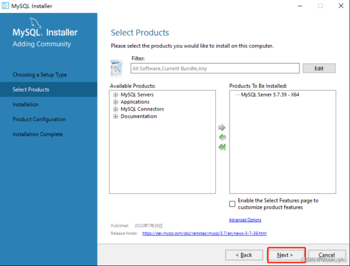Screen dimensions: 350x266
Task: Minimize the MySQL Installer window
Action: [x=300, y=6]
